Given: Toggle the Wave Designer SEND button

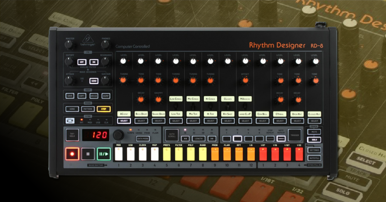Looking at the screenshot, I should click(x=94, y=81).
